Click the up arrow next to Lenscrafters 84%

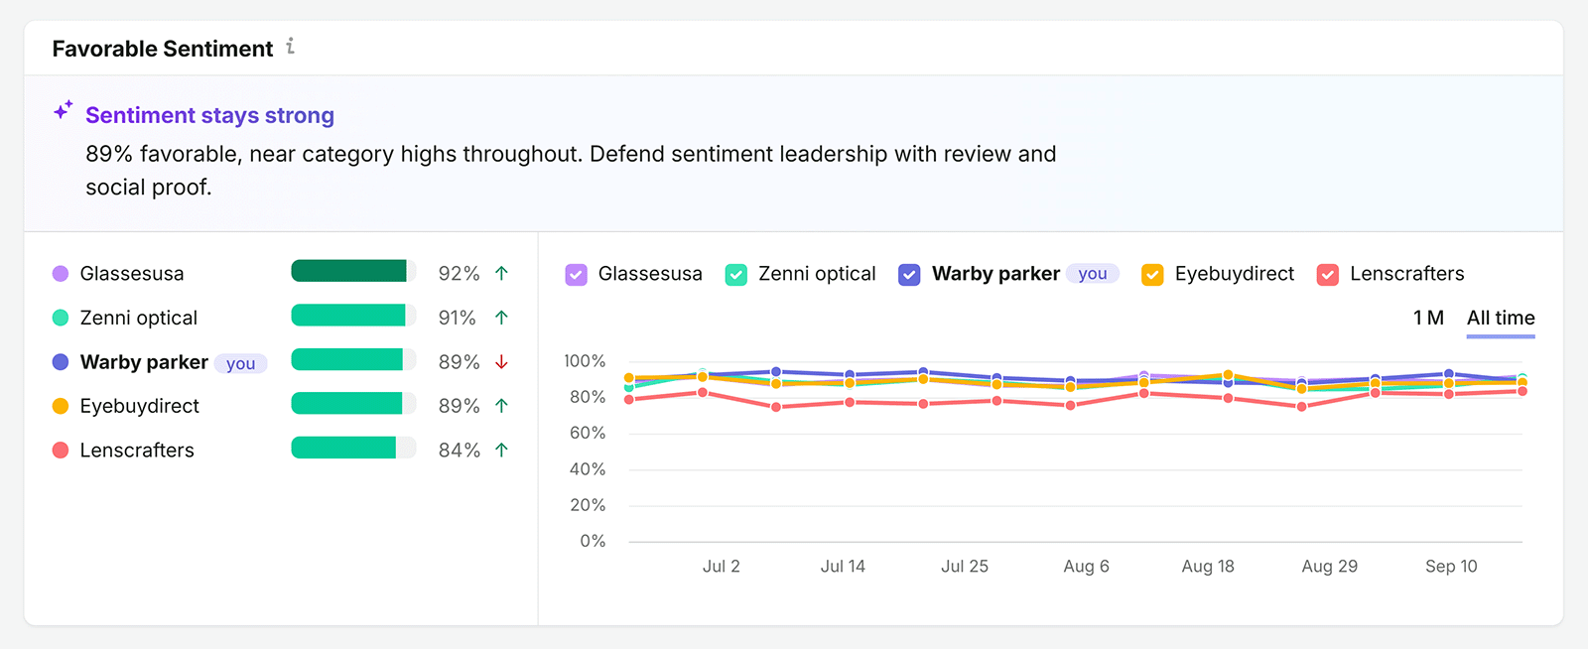(501, 451)
